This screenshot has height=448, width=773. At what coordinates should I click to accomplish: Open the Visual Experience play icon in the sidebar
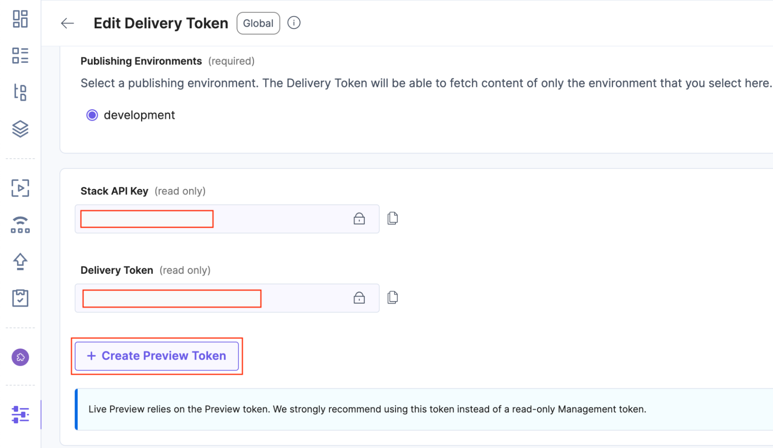pos(20,188)
